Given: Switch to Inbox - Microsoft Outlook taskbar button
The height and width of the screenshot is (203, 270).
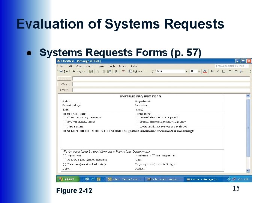Looking at the screenshot, I should (124, 179).
